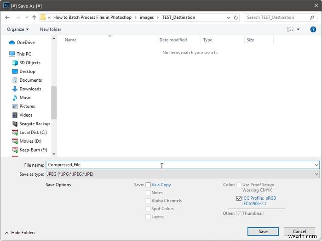Screen dimensions: 322x241
Task: Open the Save as type dropdown
Action: click(x=183, y=174)
